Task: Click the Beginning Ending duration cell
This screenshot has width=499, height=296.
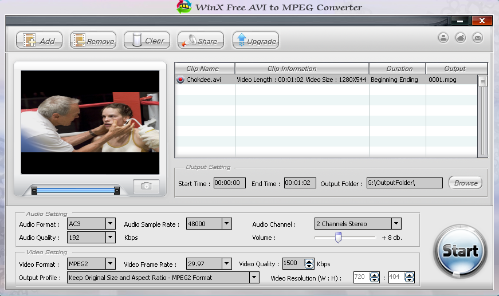Action: click(x=394, y=80)
